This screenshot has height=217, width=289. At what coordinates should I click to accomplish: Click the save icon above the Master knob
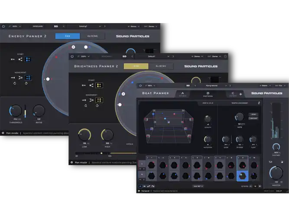tap(282, 162)
